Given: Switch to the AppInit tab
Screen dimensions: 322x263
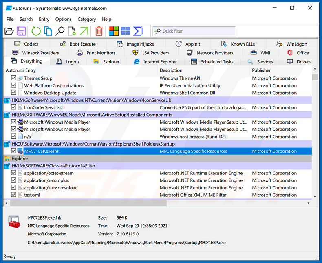Looking at the screenshot, I should (188, 44).
